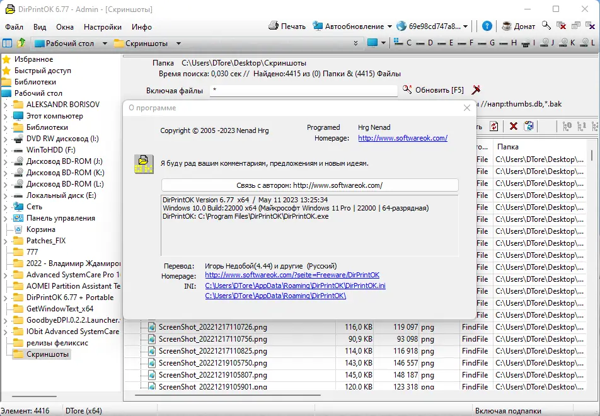600x416 pixels.
Task: Select релизы феликсис folder in tree
Action: 57,343
